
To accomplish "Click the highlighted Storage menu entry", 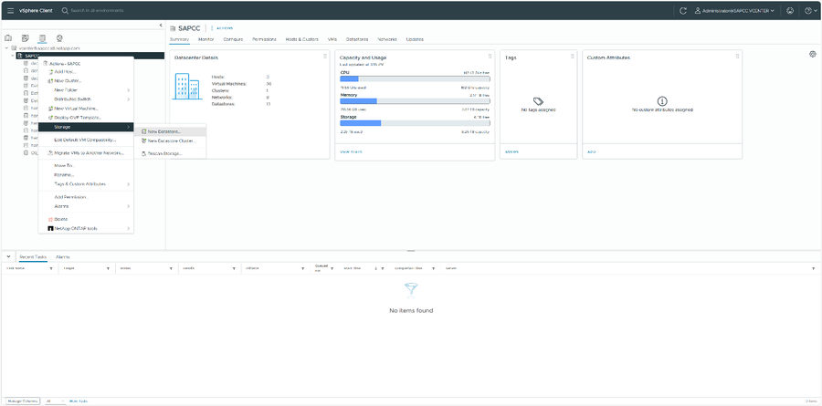I will [x=86, y=127].
